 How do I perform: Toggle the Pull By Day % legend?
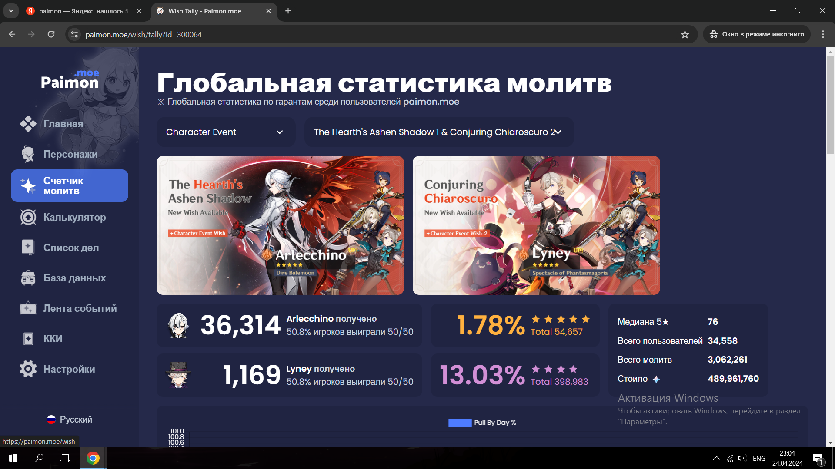(x=482, y=423)
